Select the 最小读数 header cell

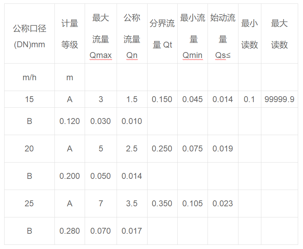(250, 34)
